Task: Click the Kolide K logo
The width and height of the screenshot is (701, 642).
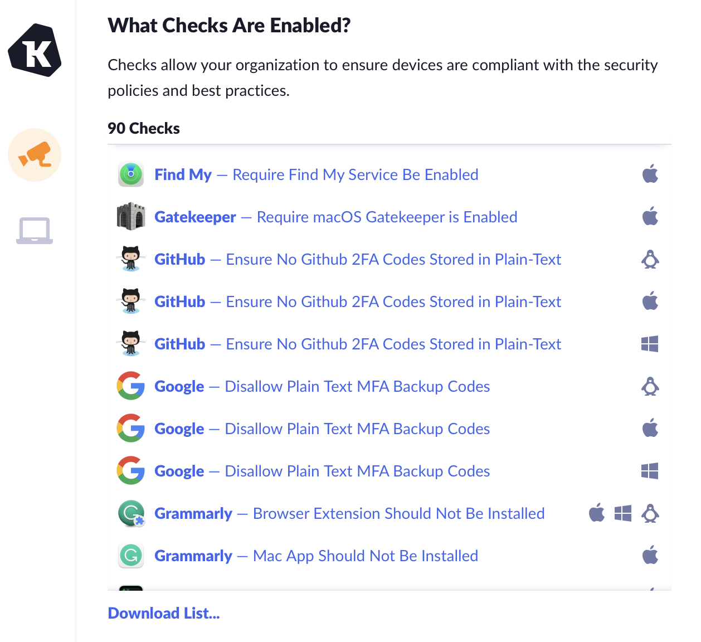Action: pos(35,51)
